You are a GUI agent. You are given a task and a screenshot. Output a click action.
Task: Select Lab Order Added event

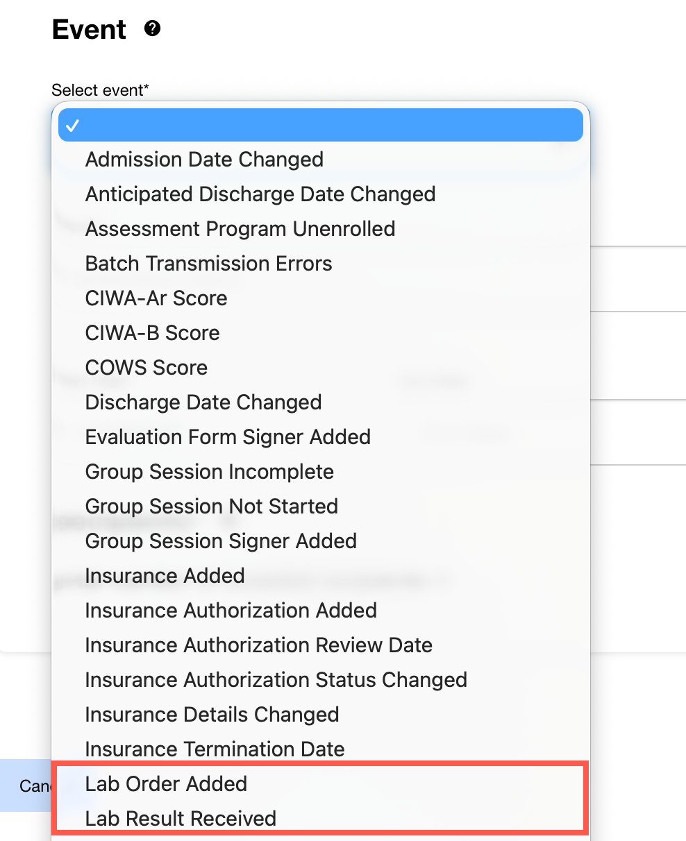(x=166, y=784)
